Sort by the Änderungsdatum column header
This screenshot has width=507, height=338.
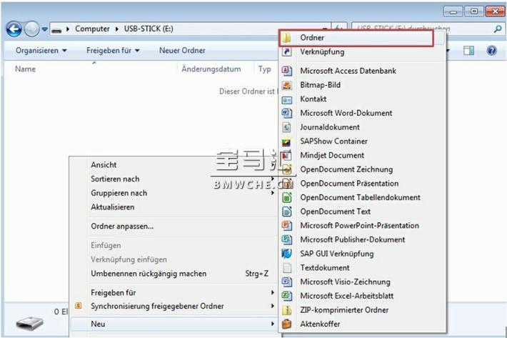point(211,69)
